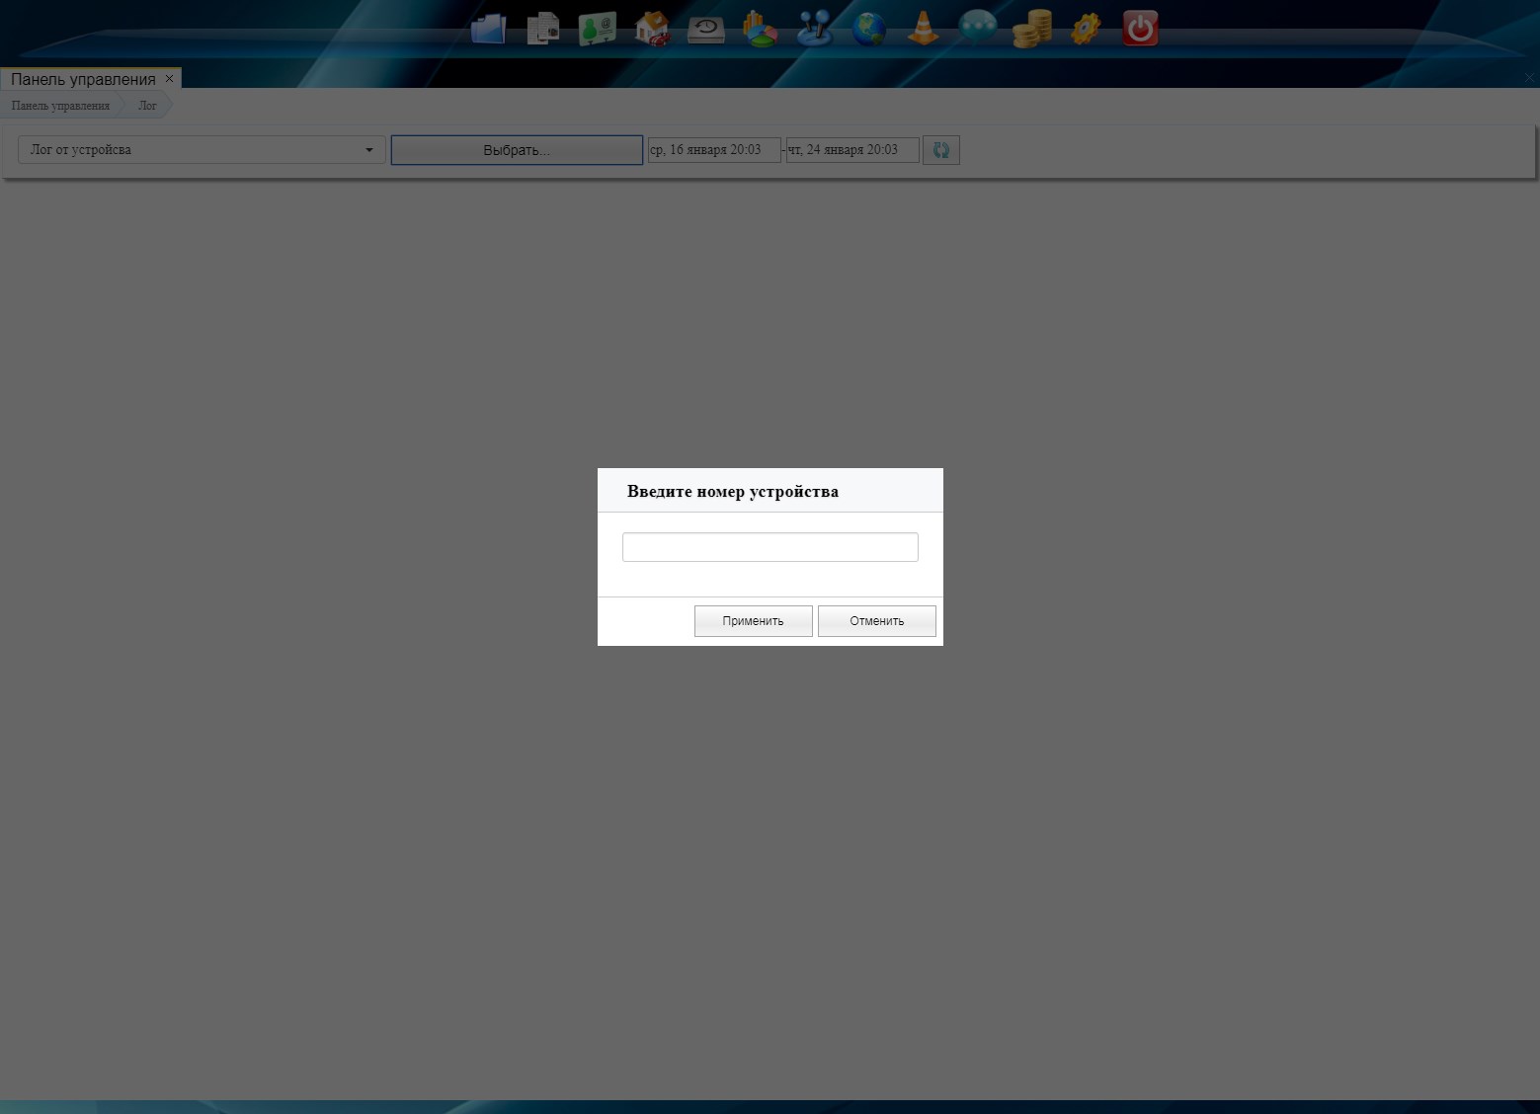Click the house with car icon

tap(652, 29)
